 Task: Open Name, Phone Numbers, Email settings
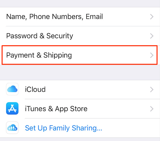point(80,17)
